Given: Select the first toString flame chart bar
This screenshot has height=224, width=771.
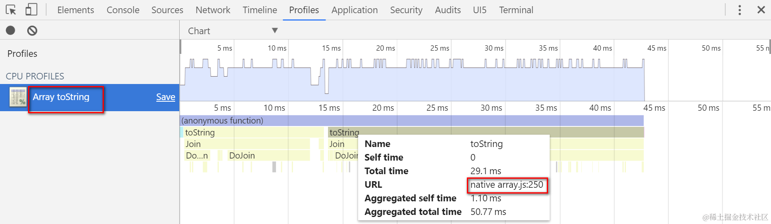Looking at the screenshot, I should [253, 133].
